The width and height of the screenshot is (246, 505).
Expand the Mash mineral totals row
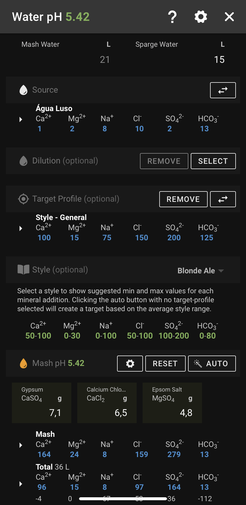(21, 445)
